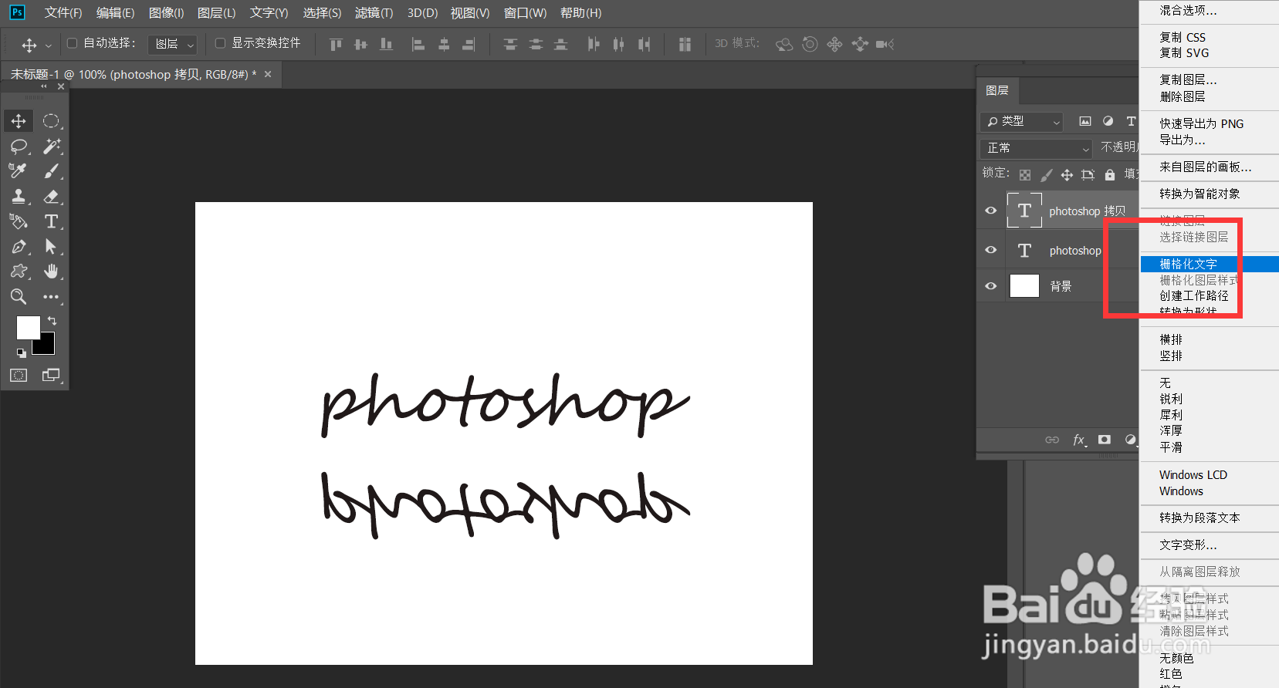1279x688 pixels.
Task: Select the Lasso tool
Action: pyautogui.click(x=19, y=146)
